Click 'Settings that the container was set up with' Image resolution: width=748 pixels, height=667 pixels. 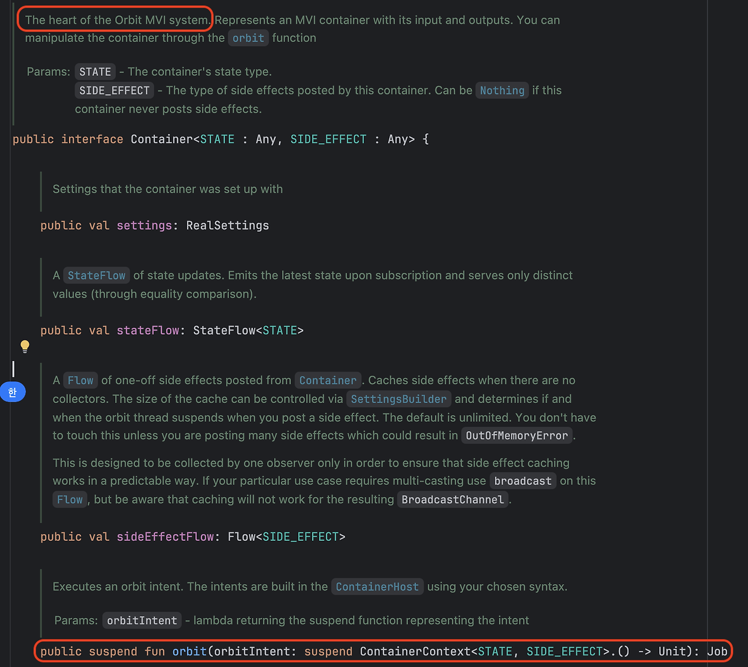[168, 189]
